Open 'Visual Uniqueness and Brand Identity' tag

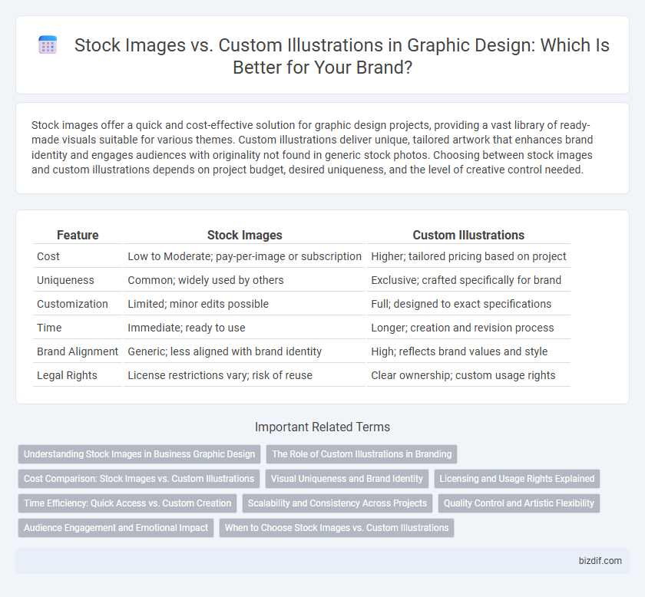click(x=347, y=479)
